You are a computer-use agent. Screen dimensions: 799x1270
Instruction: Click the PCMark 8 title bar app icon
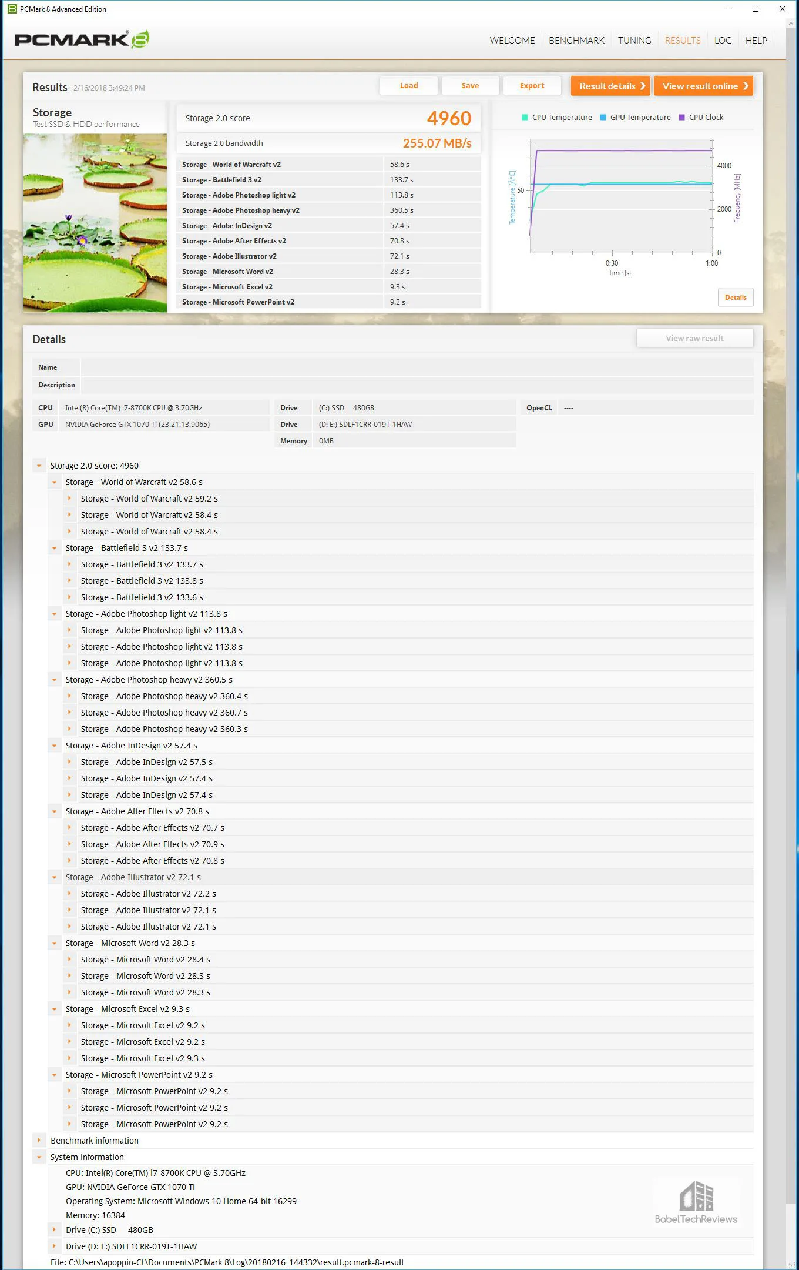(12, 9)
